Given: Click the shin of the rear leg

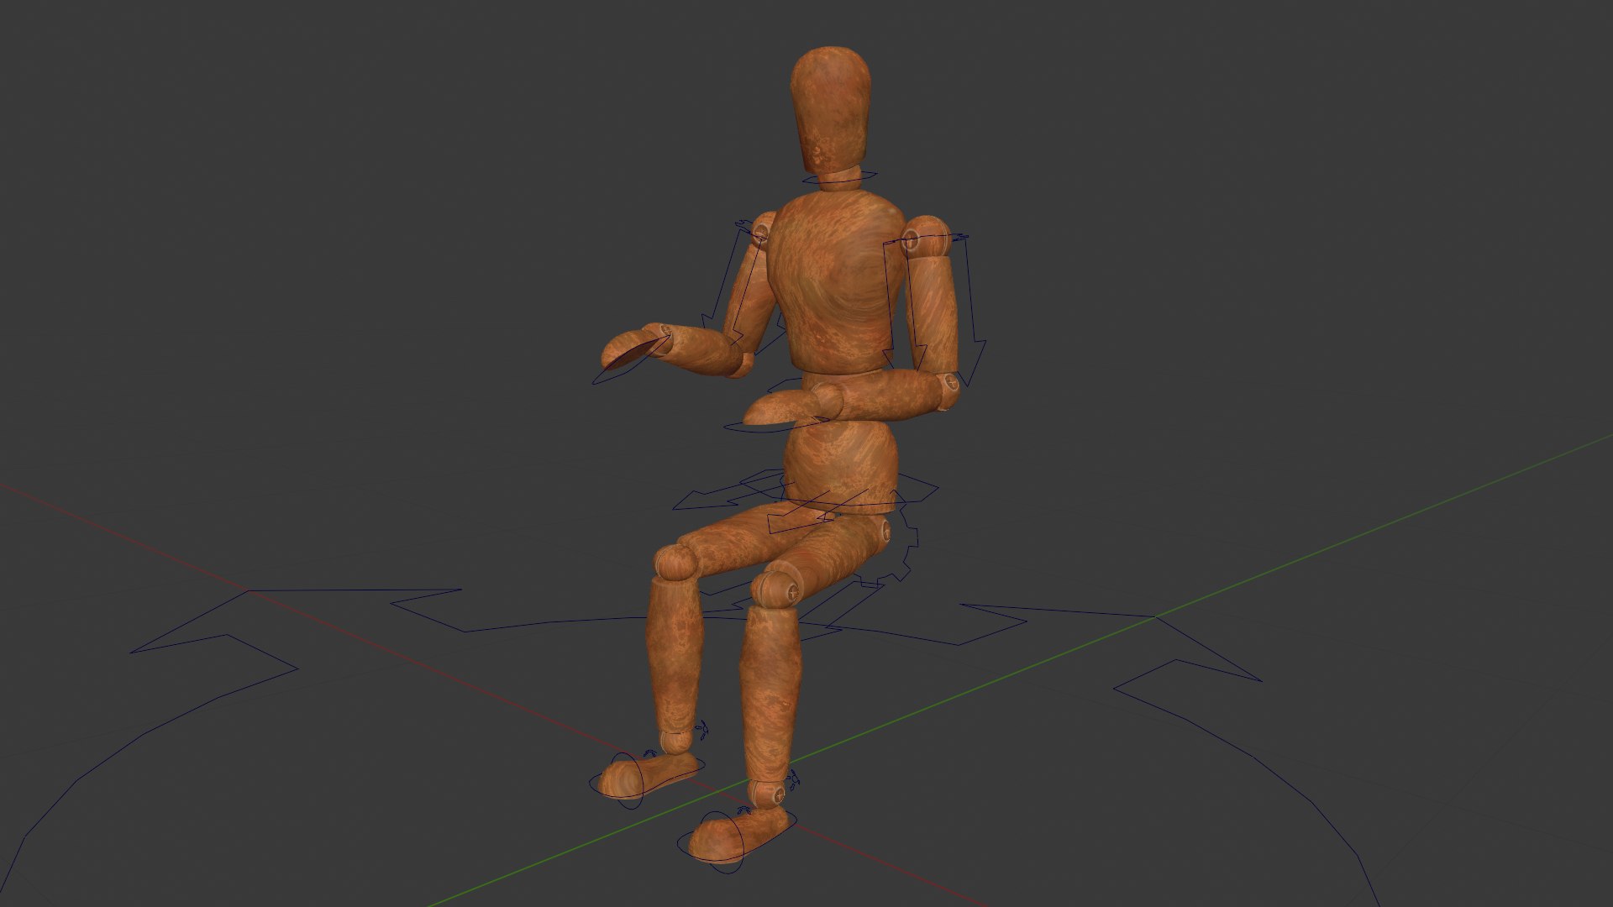Looking at the screenshot, I should coord(674,655).
